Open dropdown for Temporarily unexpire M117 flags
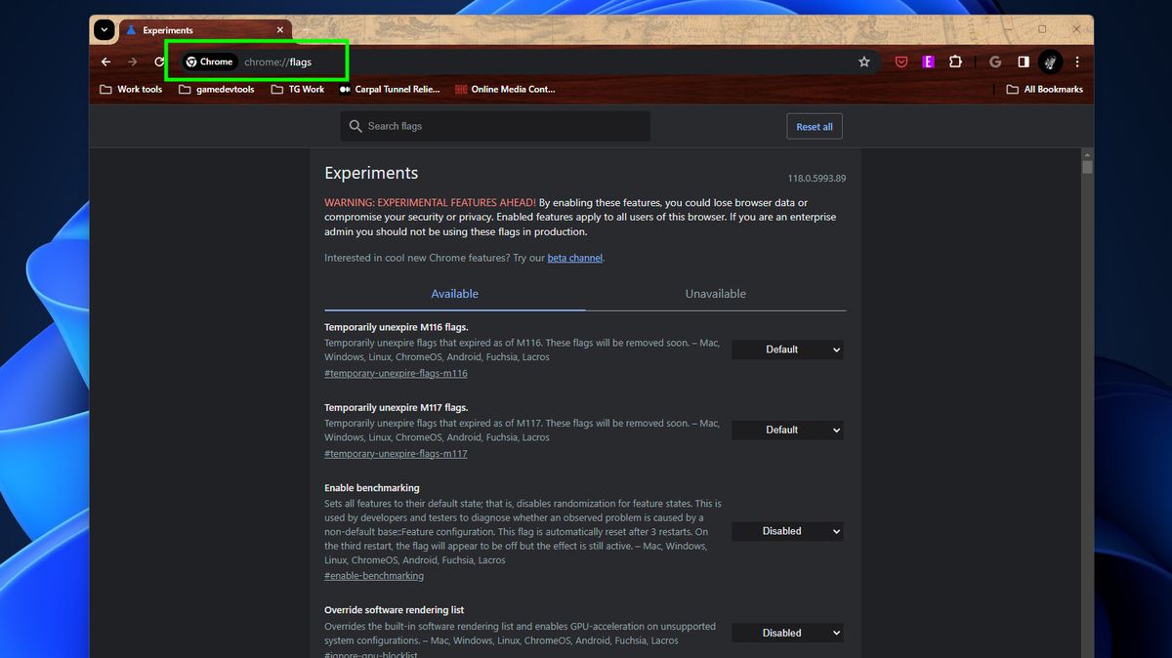 point(787,430)
